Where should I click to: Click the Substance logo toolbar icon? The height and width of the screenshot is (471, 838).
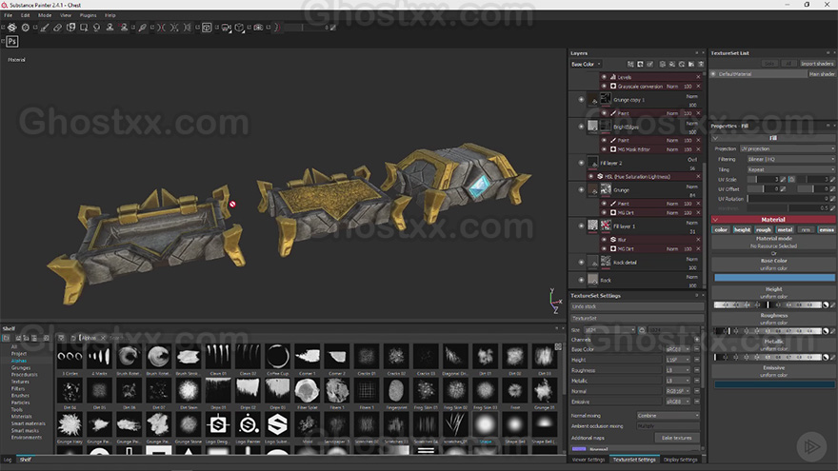pyautogui.click(x=11, y=28)
